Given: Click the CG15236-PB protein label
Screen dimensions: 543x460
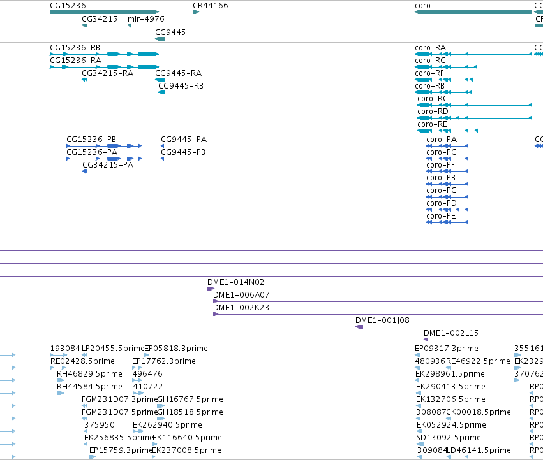Looking at the screenshot, I should 91,140.
